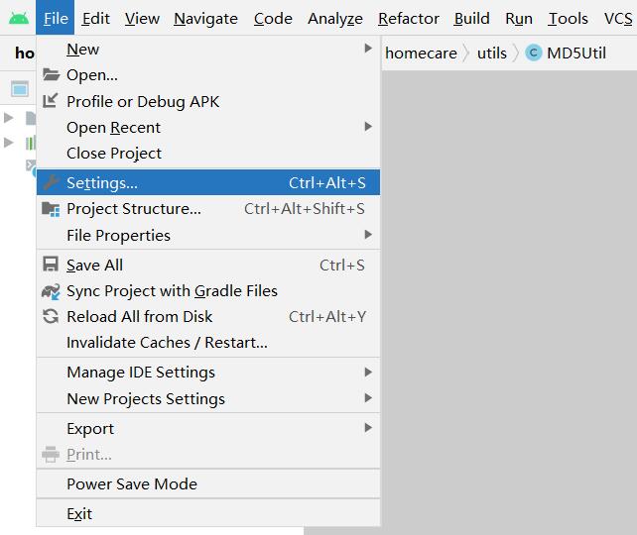Viewport: 637px width, 535px height.
Task: Click the Android Studio logo icon
Action: [x=19, y=18]
